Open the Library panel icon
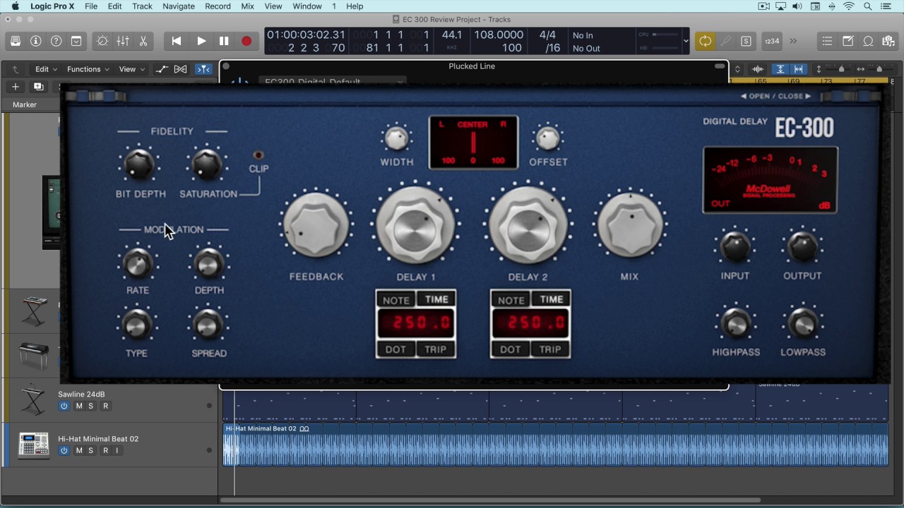This screenshot has height=508, width=904. 16,41
